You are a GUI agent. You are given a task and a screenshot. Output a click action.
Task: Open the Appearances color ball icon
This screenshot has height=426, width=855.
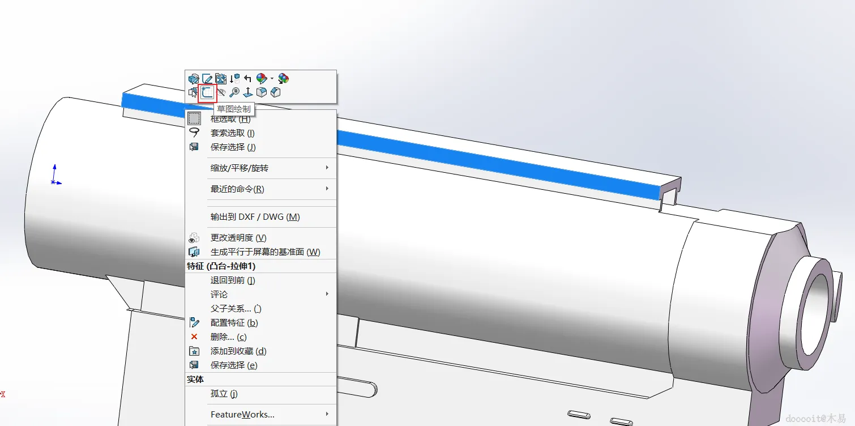click(x=261, y=79)
